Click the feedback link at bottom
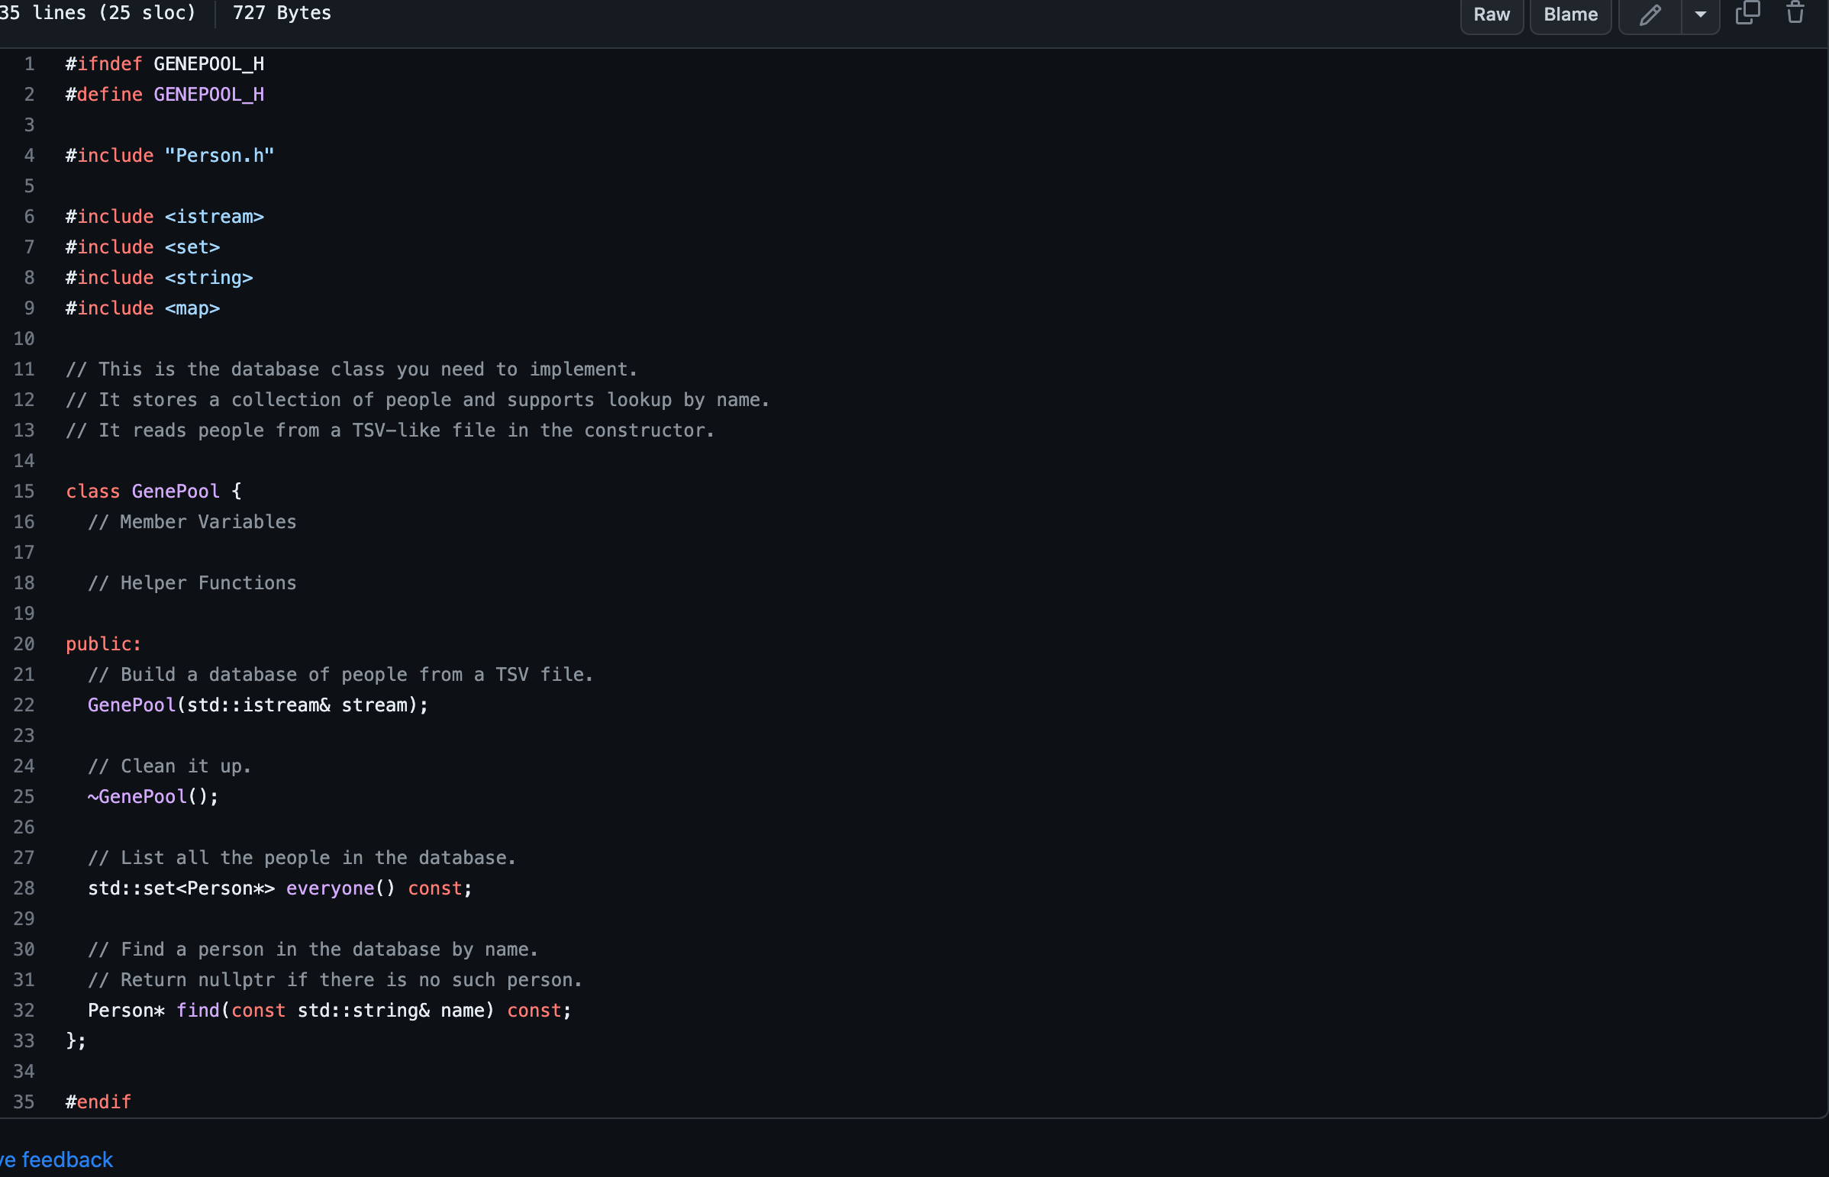The height and width of the screenshot is (1177, 1829). click(x=57, y=1159)
